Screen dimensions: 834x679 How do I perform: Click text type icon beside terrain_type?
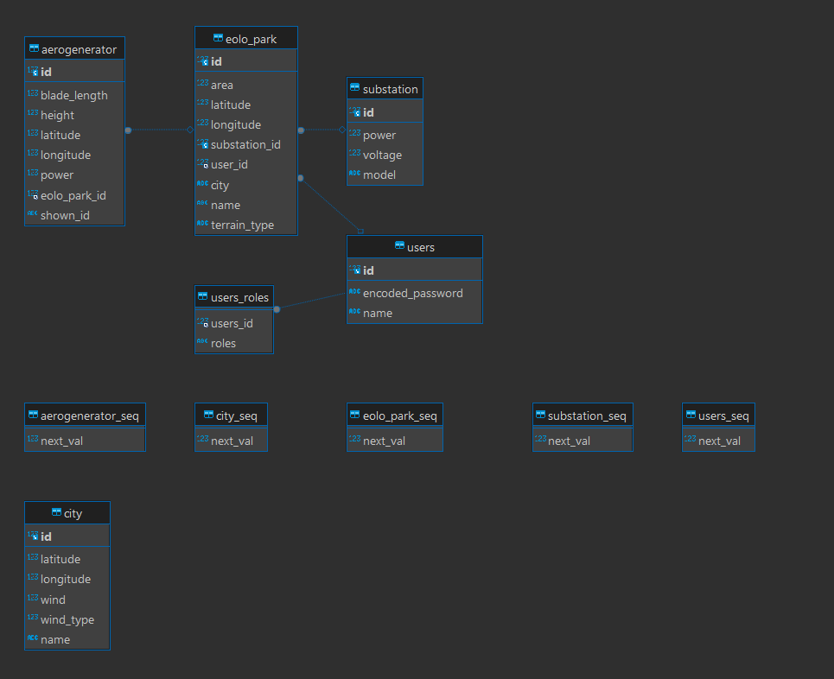click(202, 224)
